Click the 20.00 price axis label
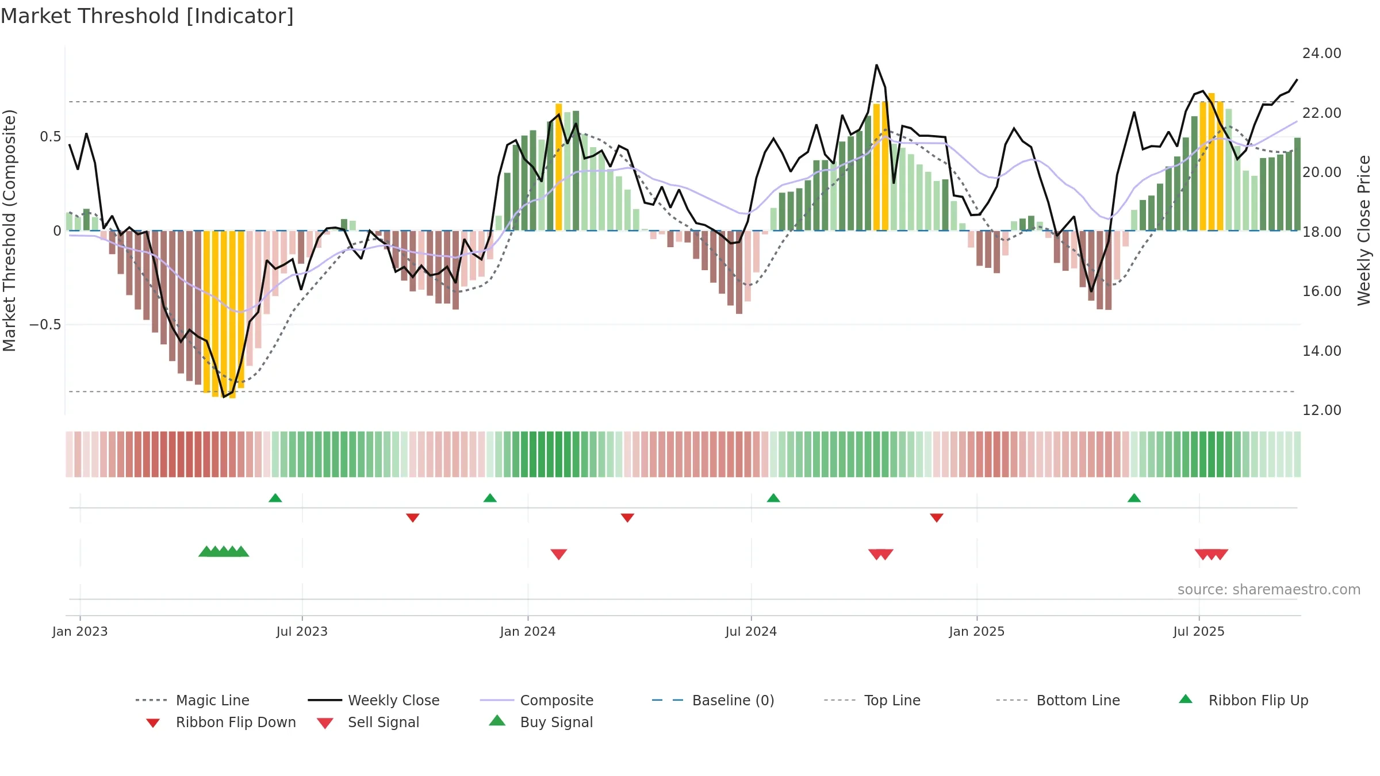The width and height of the screenshot is (1380, 776). coord(1322,172)
